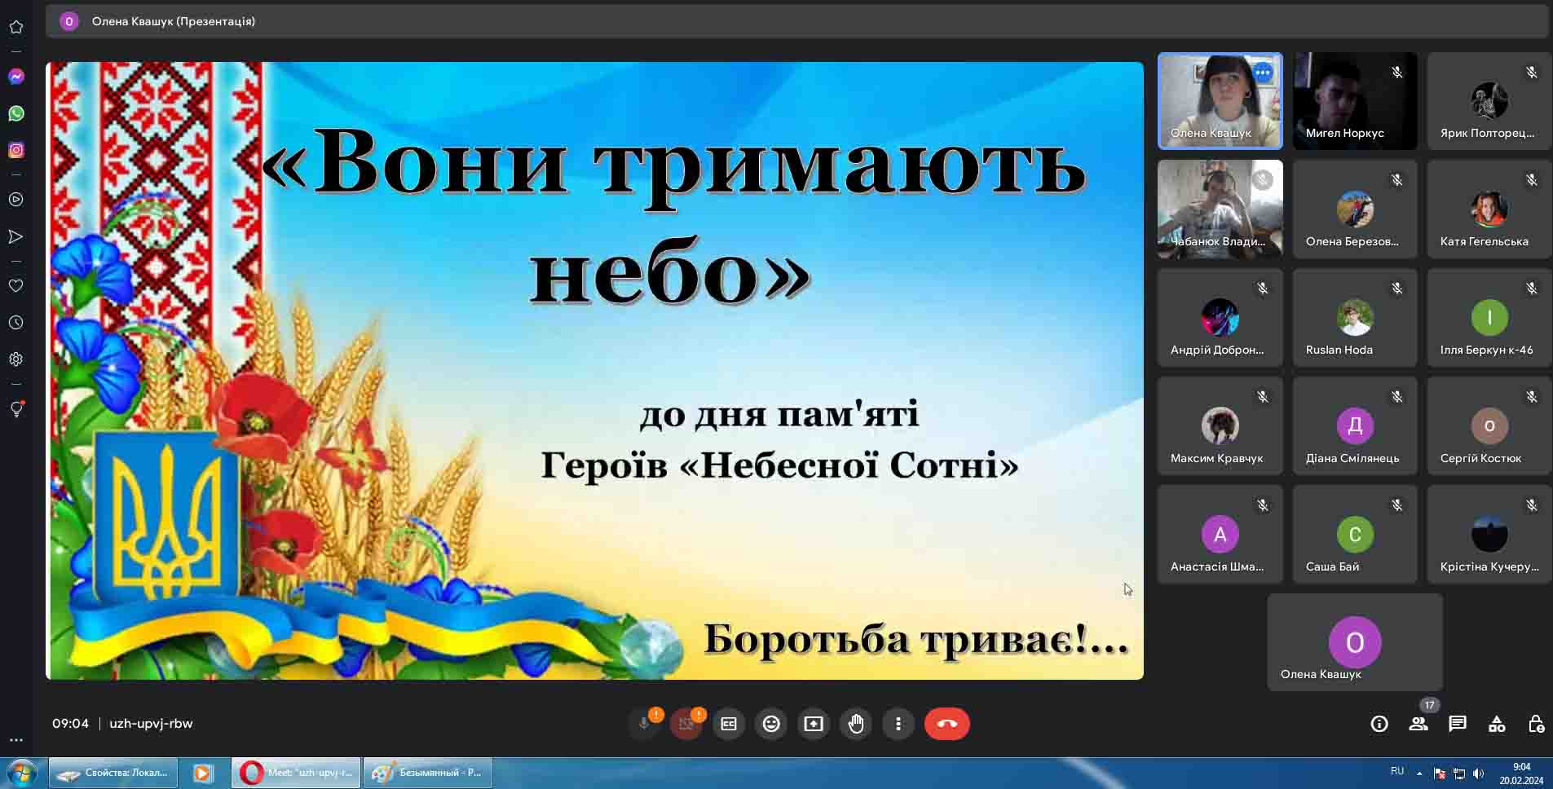This screenshot has height=789, width=1553.
Task: Switch to Opera Meet taskbar window
Action: [296, 773]
